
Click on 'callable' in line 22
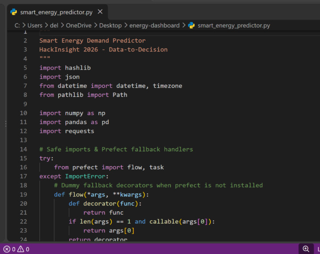164,222
